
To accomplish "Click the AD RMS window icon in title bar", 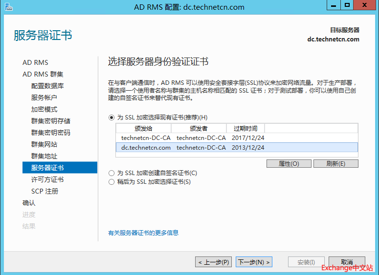I will point(8,7).
